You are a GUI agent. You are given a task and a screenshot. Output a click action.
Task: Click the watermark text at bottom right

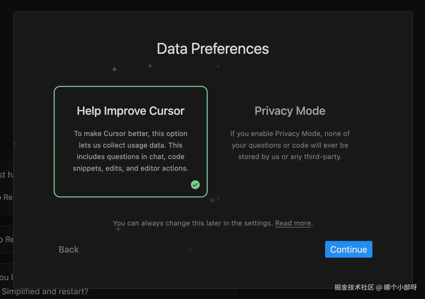point(375,287)
